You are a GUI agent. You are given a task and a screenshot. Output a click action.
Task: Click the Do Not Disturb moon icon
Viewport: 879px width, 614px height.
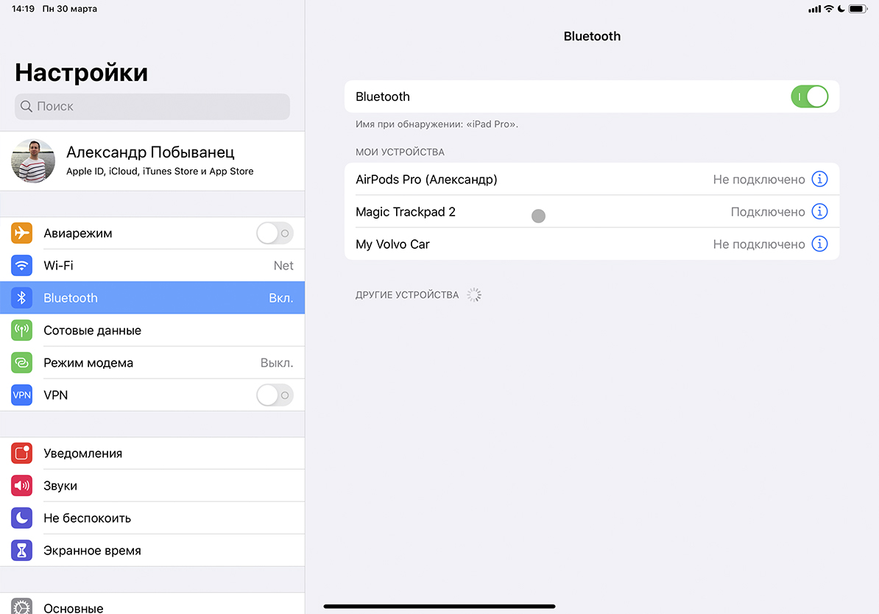point(22,518)
